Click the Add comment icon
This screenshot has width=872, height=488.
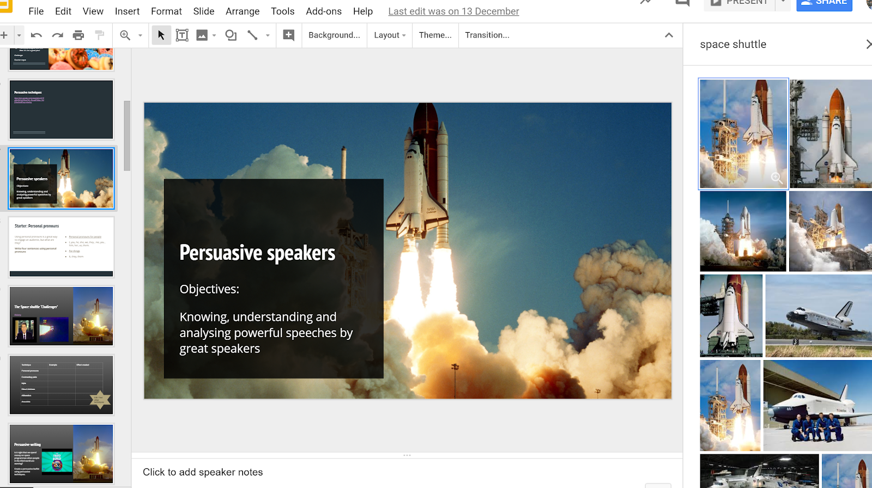click(289, 35)
